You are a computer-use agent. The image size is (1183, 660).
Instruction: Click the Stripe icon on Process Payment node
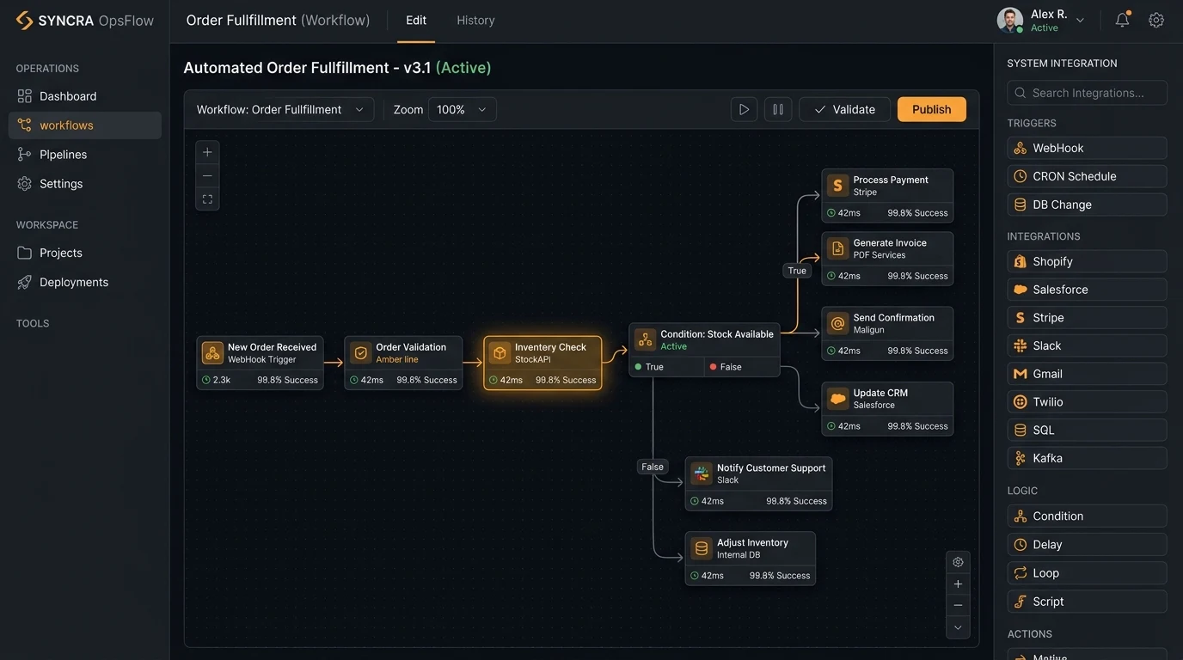tap(837, 186)
